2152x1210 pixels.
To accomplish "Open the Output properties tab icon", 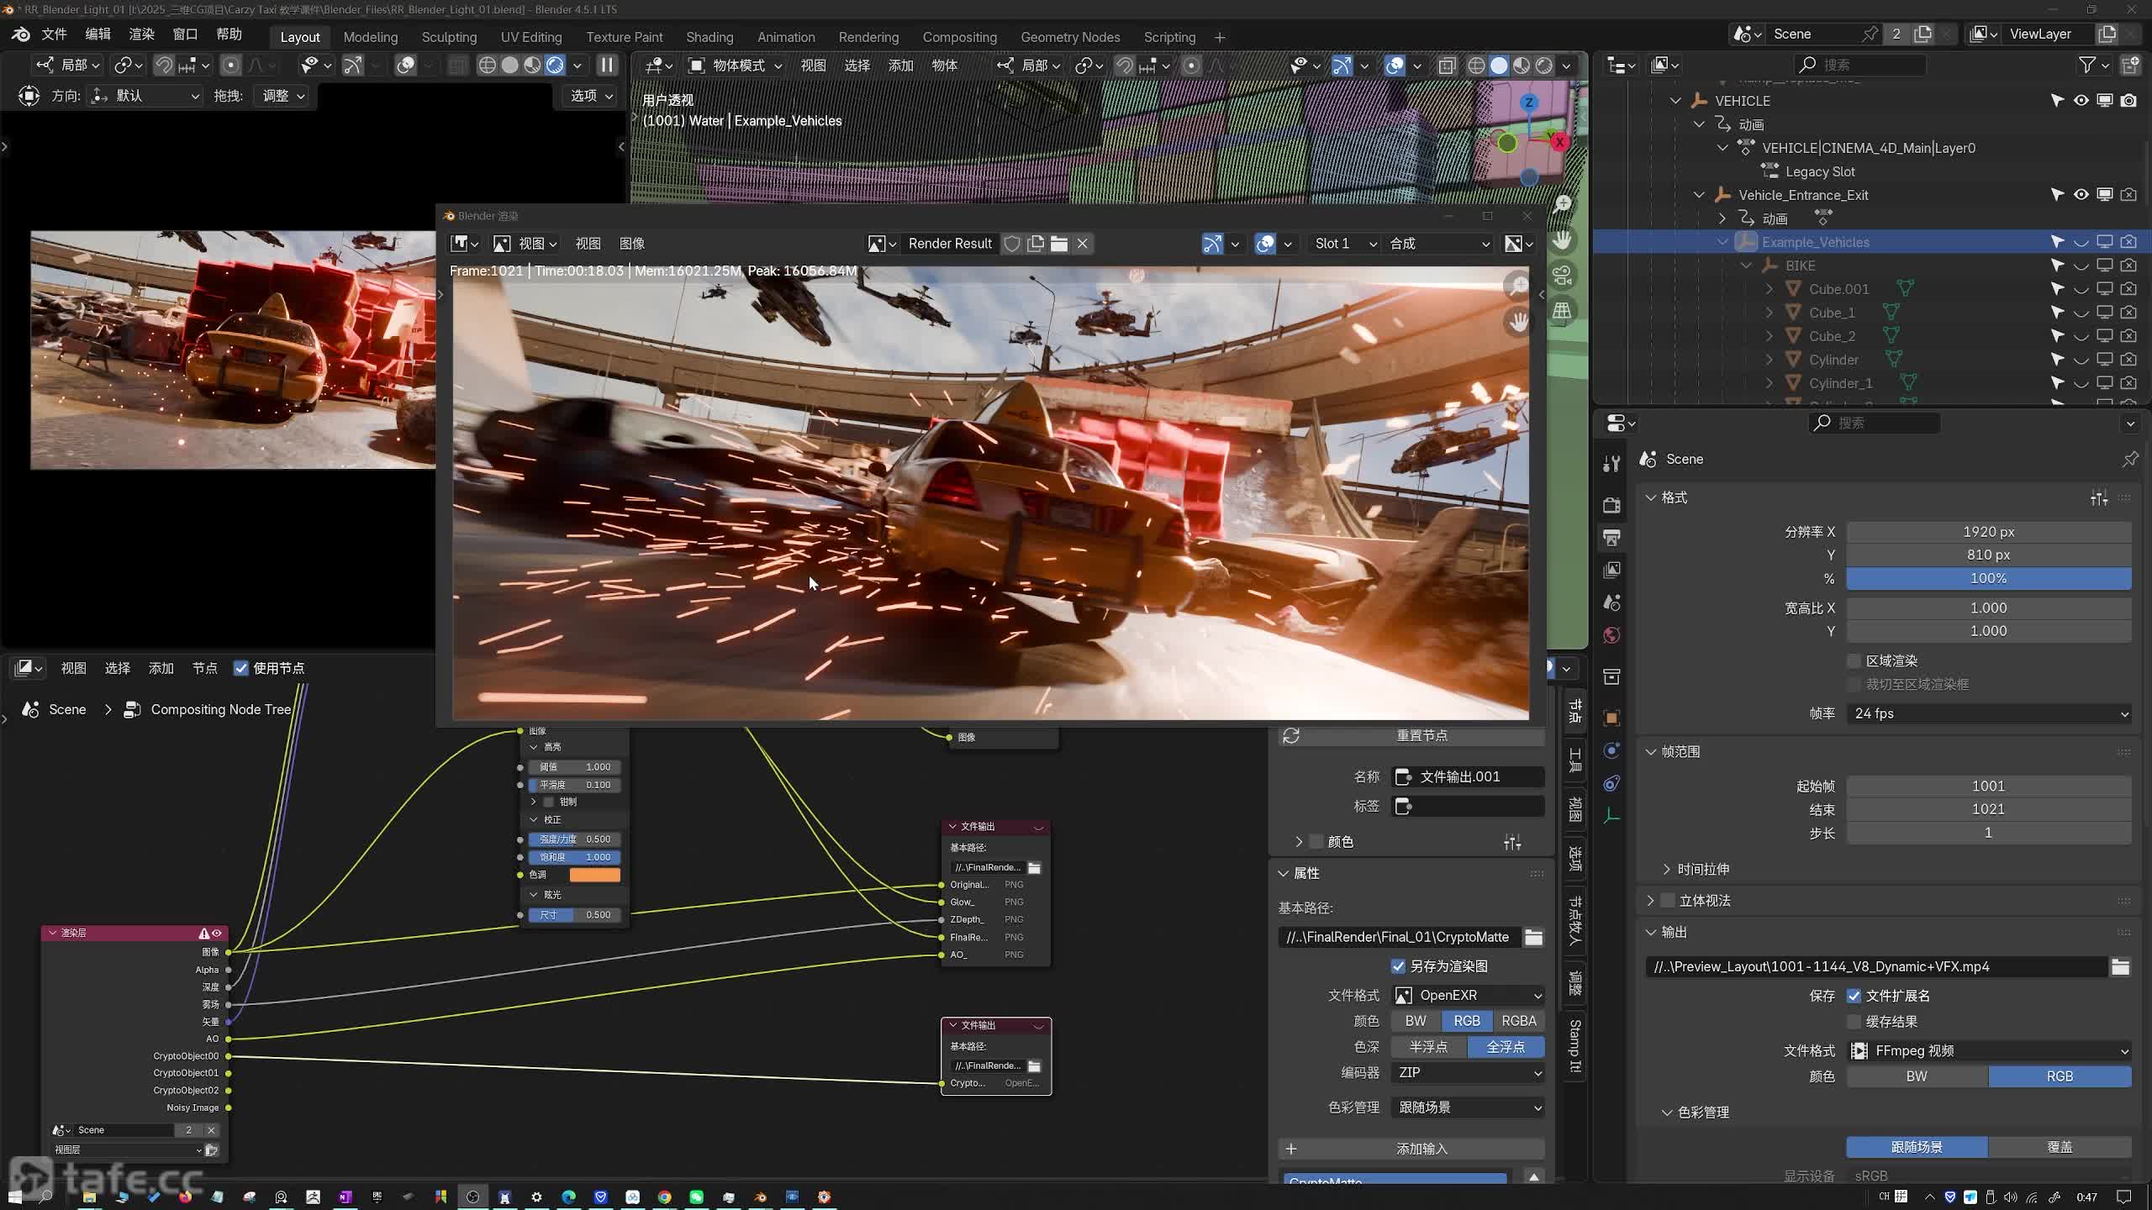I will [1611, 537].
